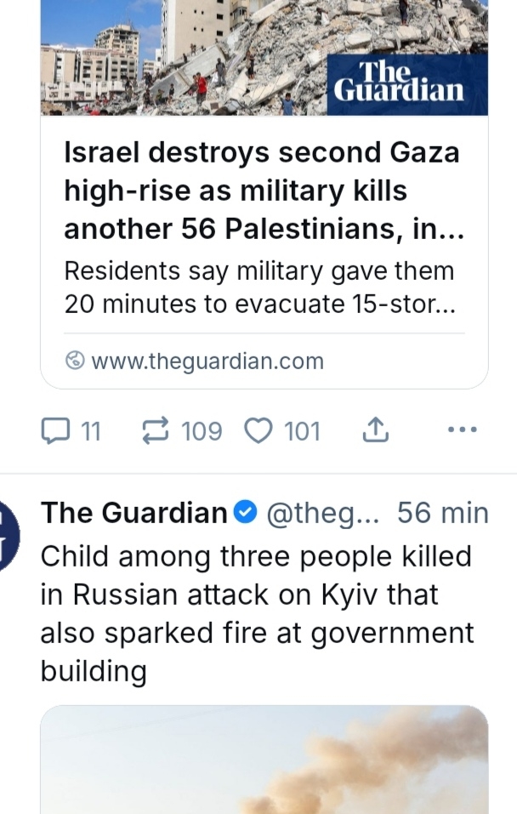Tap the 109 repost count
The width and height of the screenshot is (517, 814).
point(202,431)
